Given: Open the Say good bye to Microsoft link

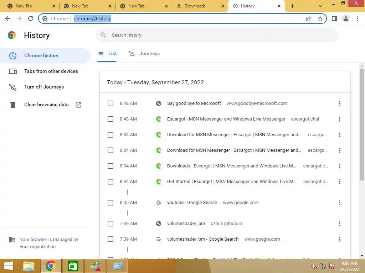Looking at the screenshot, I should pos(194,103).
